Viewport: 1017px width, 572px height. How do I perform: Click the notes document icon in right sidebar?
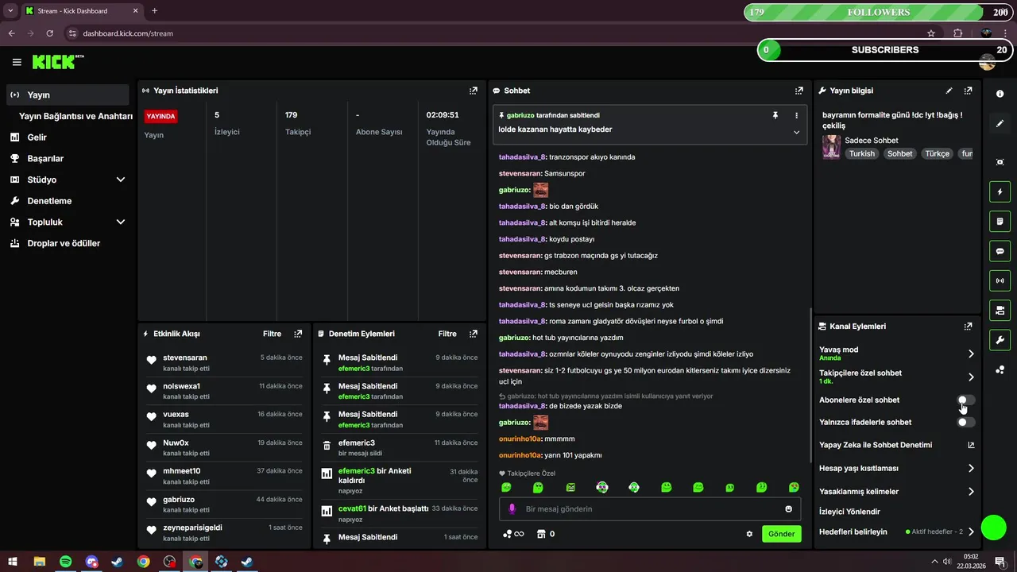(x=1000, y=221)
